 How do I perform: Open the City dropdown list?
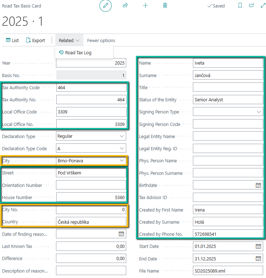pyautogui.click(x=121, y=161)
